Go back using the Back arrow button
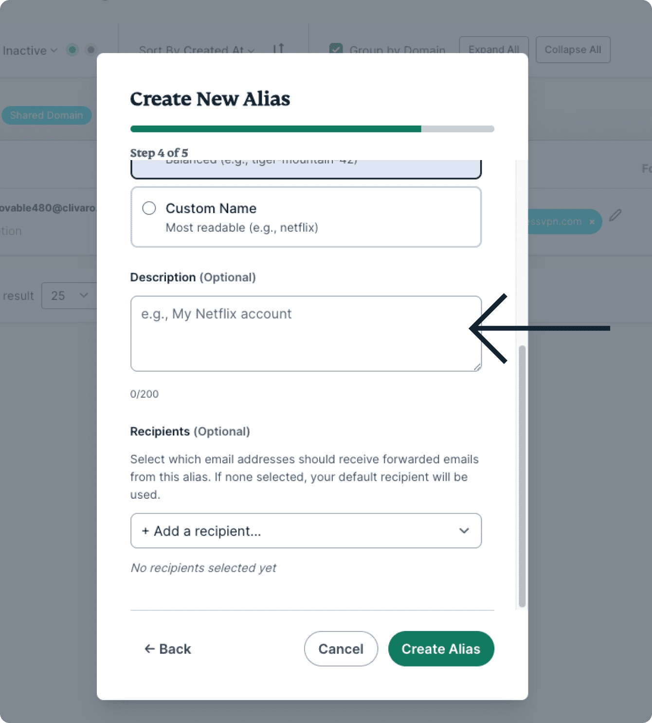Screen dimensions: 652x723 click(168, 649)
